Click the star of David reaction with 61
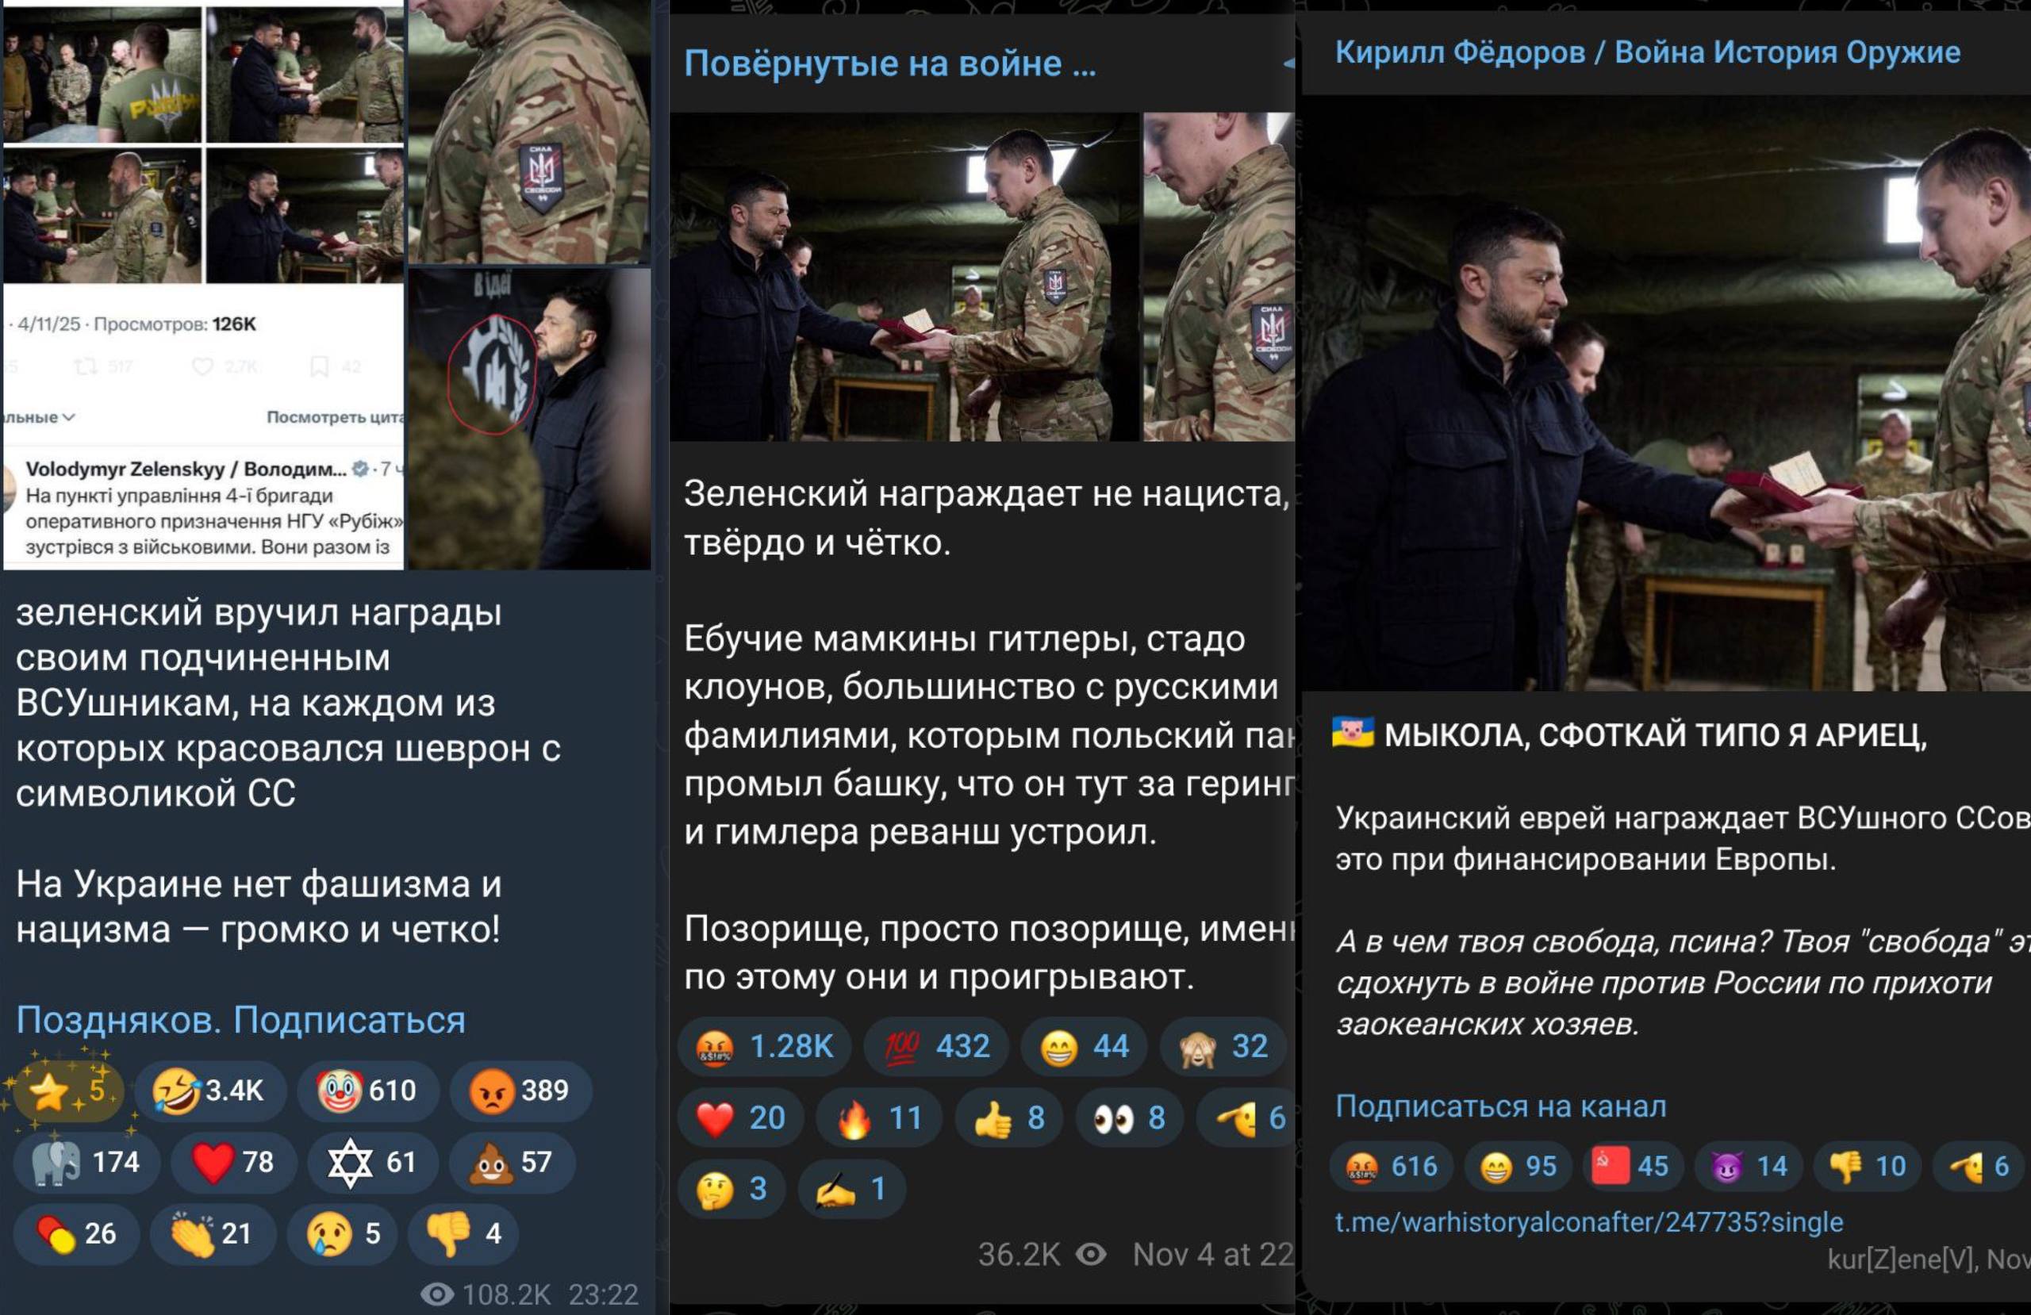The image size is (2031, 1315). pos(372,1161)
